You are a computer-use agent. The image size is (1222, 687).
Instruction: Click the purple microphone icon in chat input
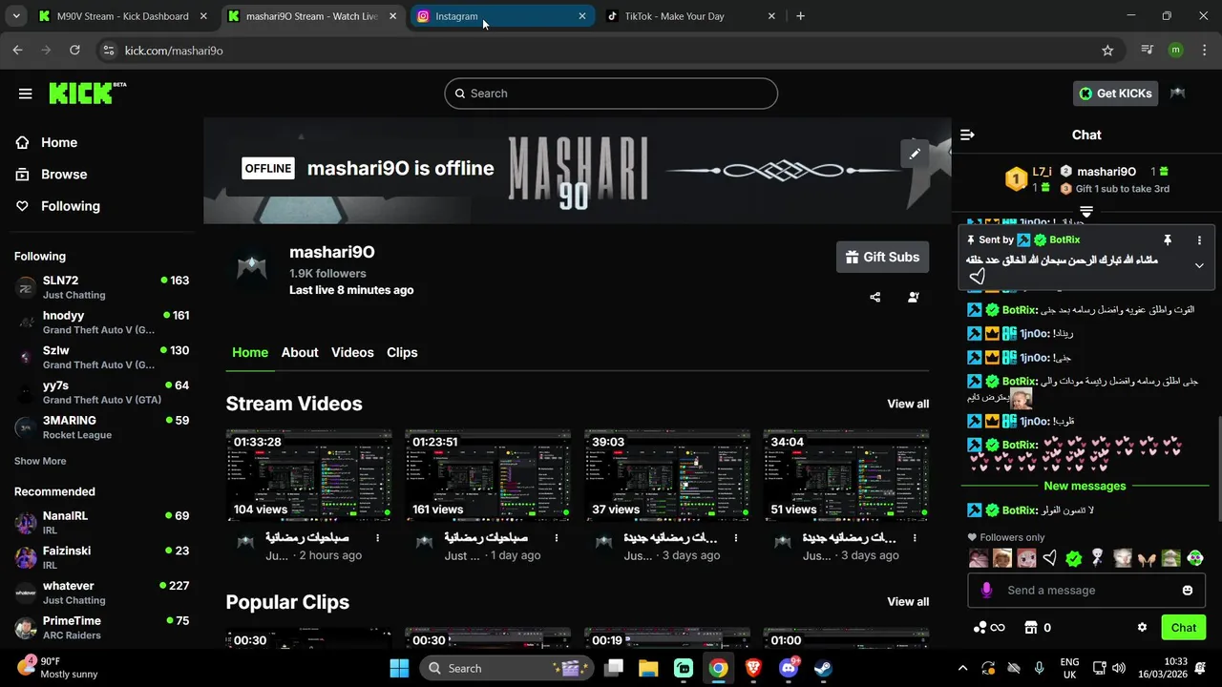pos(987,591)
